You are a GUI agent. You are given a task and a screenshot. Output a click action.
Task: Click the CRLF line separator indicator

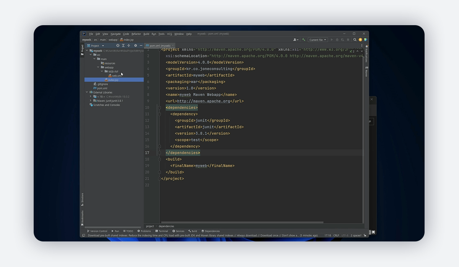[336, 235]
